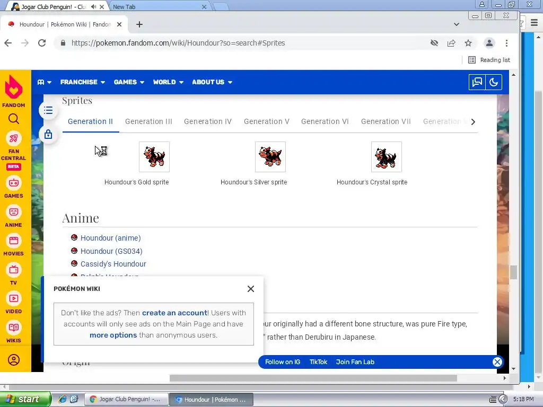Expand the wiki logo dropdown menu
Screen dimensions: 543x407
[45, 82]
